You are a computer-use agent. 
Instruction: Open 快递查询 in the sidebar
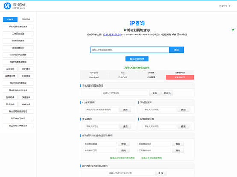[x=26, y=97]
